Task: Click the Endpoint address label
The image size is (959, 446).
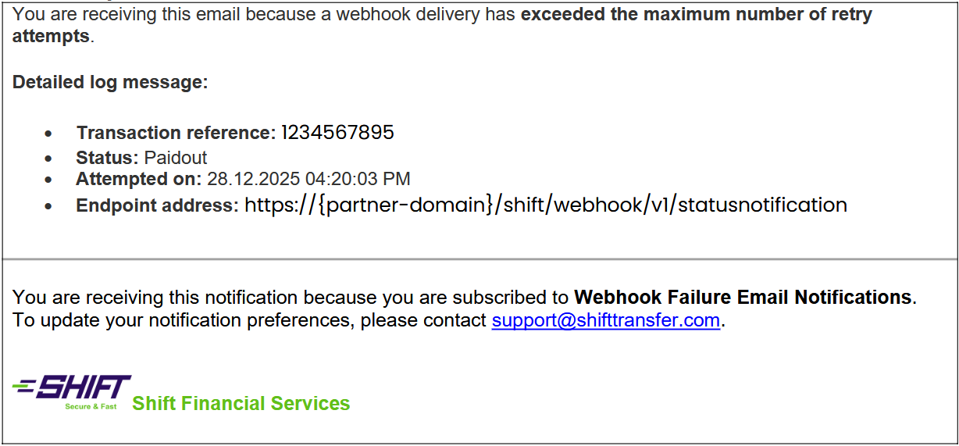Action: click(156, 205)
